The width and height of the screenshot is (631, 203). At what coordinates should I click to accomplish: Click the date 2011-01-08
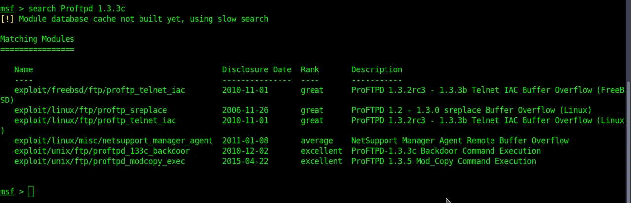tap(245, 141)
